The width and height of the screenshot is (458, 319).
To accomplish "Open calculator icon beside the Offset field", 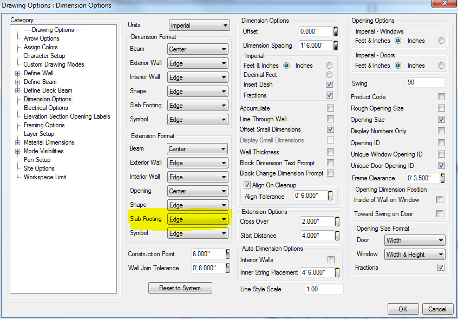I will pos(336,31).
